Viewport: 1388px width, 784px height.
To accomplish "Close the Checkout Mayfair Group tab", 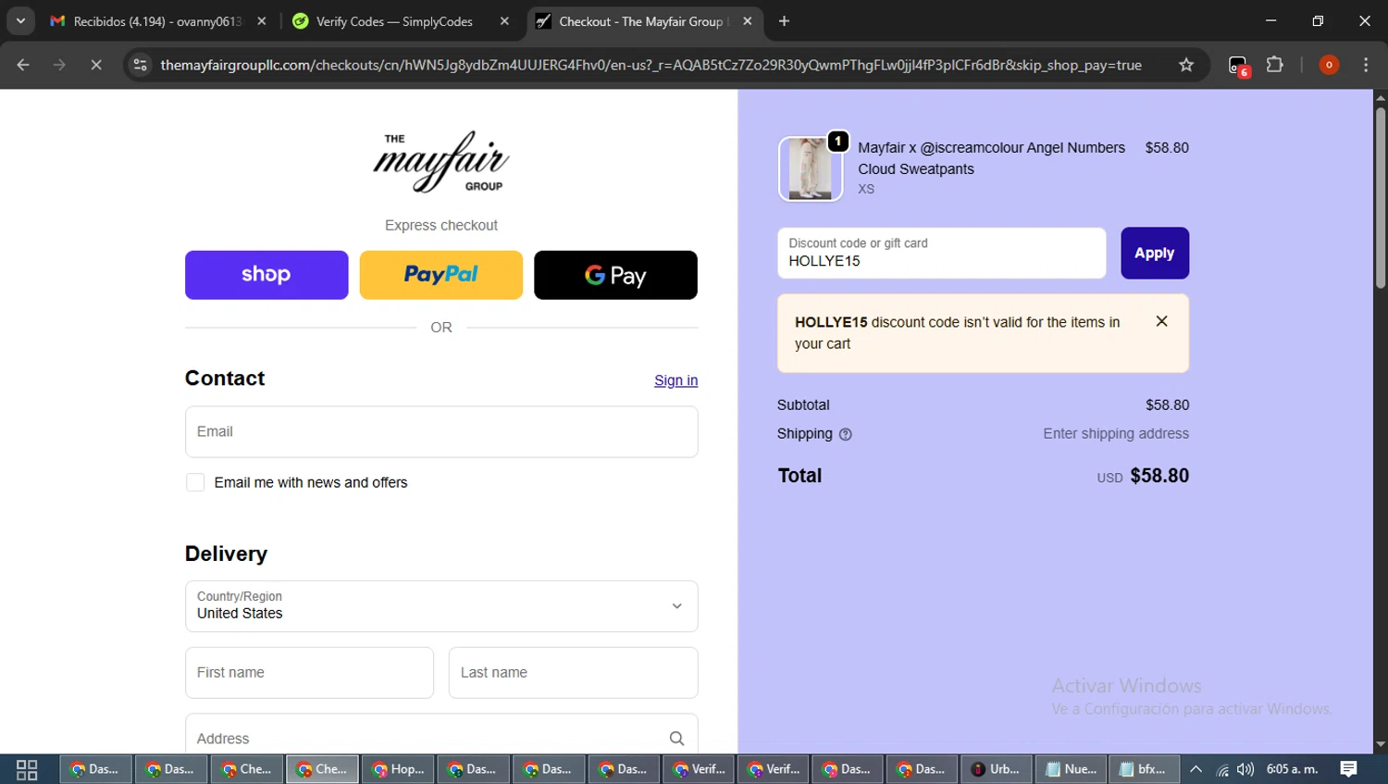I will pos(748,21).
